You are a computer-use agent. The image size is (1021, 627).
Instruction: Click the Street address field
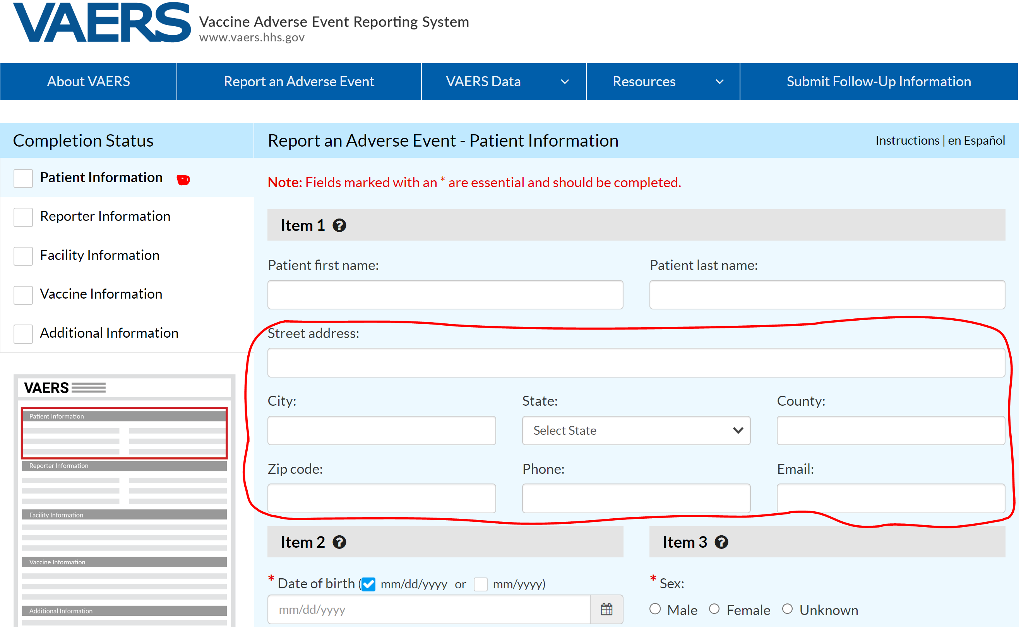point(636,362)
